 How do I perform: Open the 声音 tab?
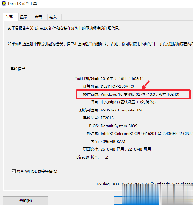coord(40,17)
